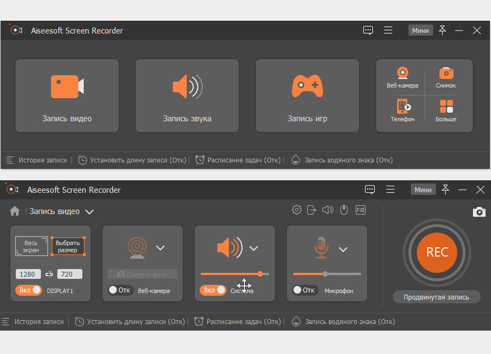This screenshot has height=354, width=491.
Task: Click Мини button in bottom window
Action: point(423,190)
